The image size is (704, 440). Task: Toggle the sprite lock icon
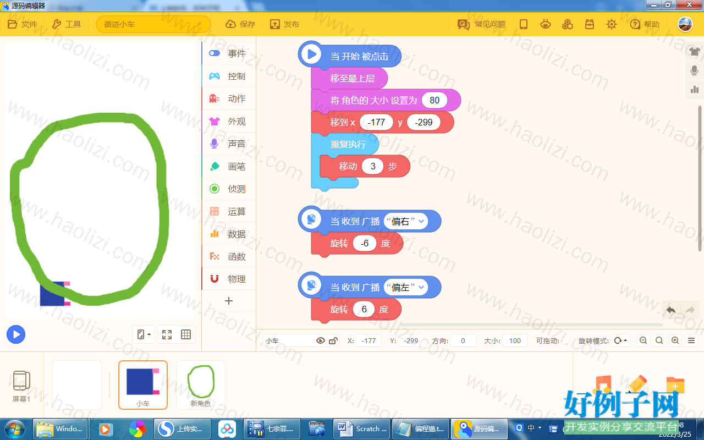[x=333, y=341]
